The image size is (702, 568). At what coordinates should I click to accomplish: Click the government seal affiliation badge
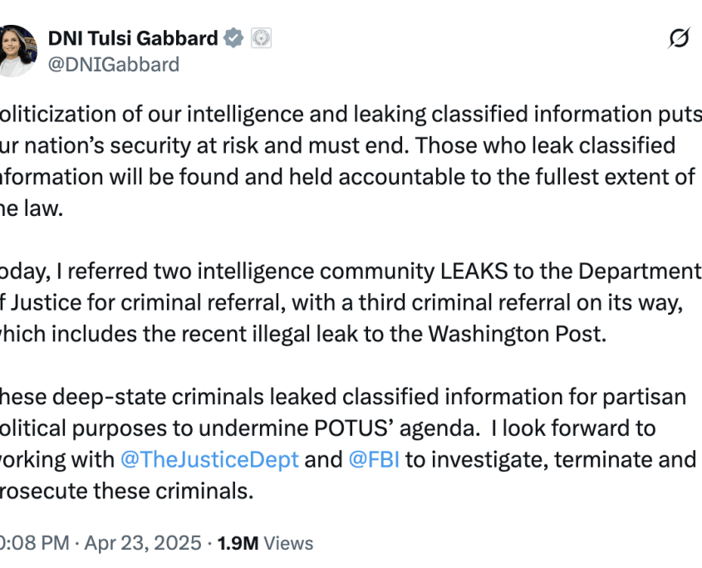coord(261,38)
